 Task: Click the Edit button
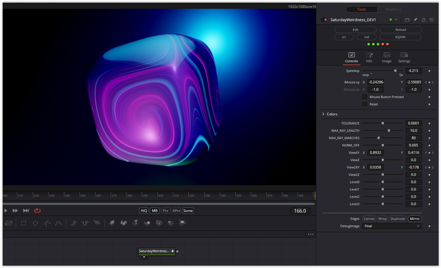(356, 30)
